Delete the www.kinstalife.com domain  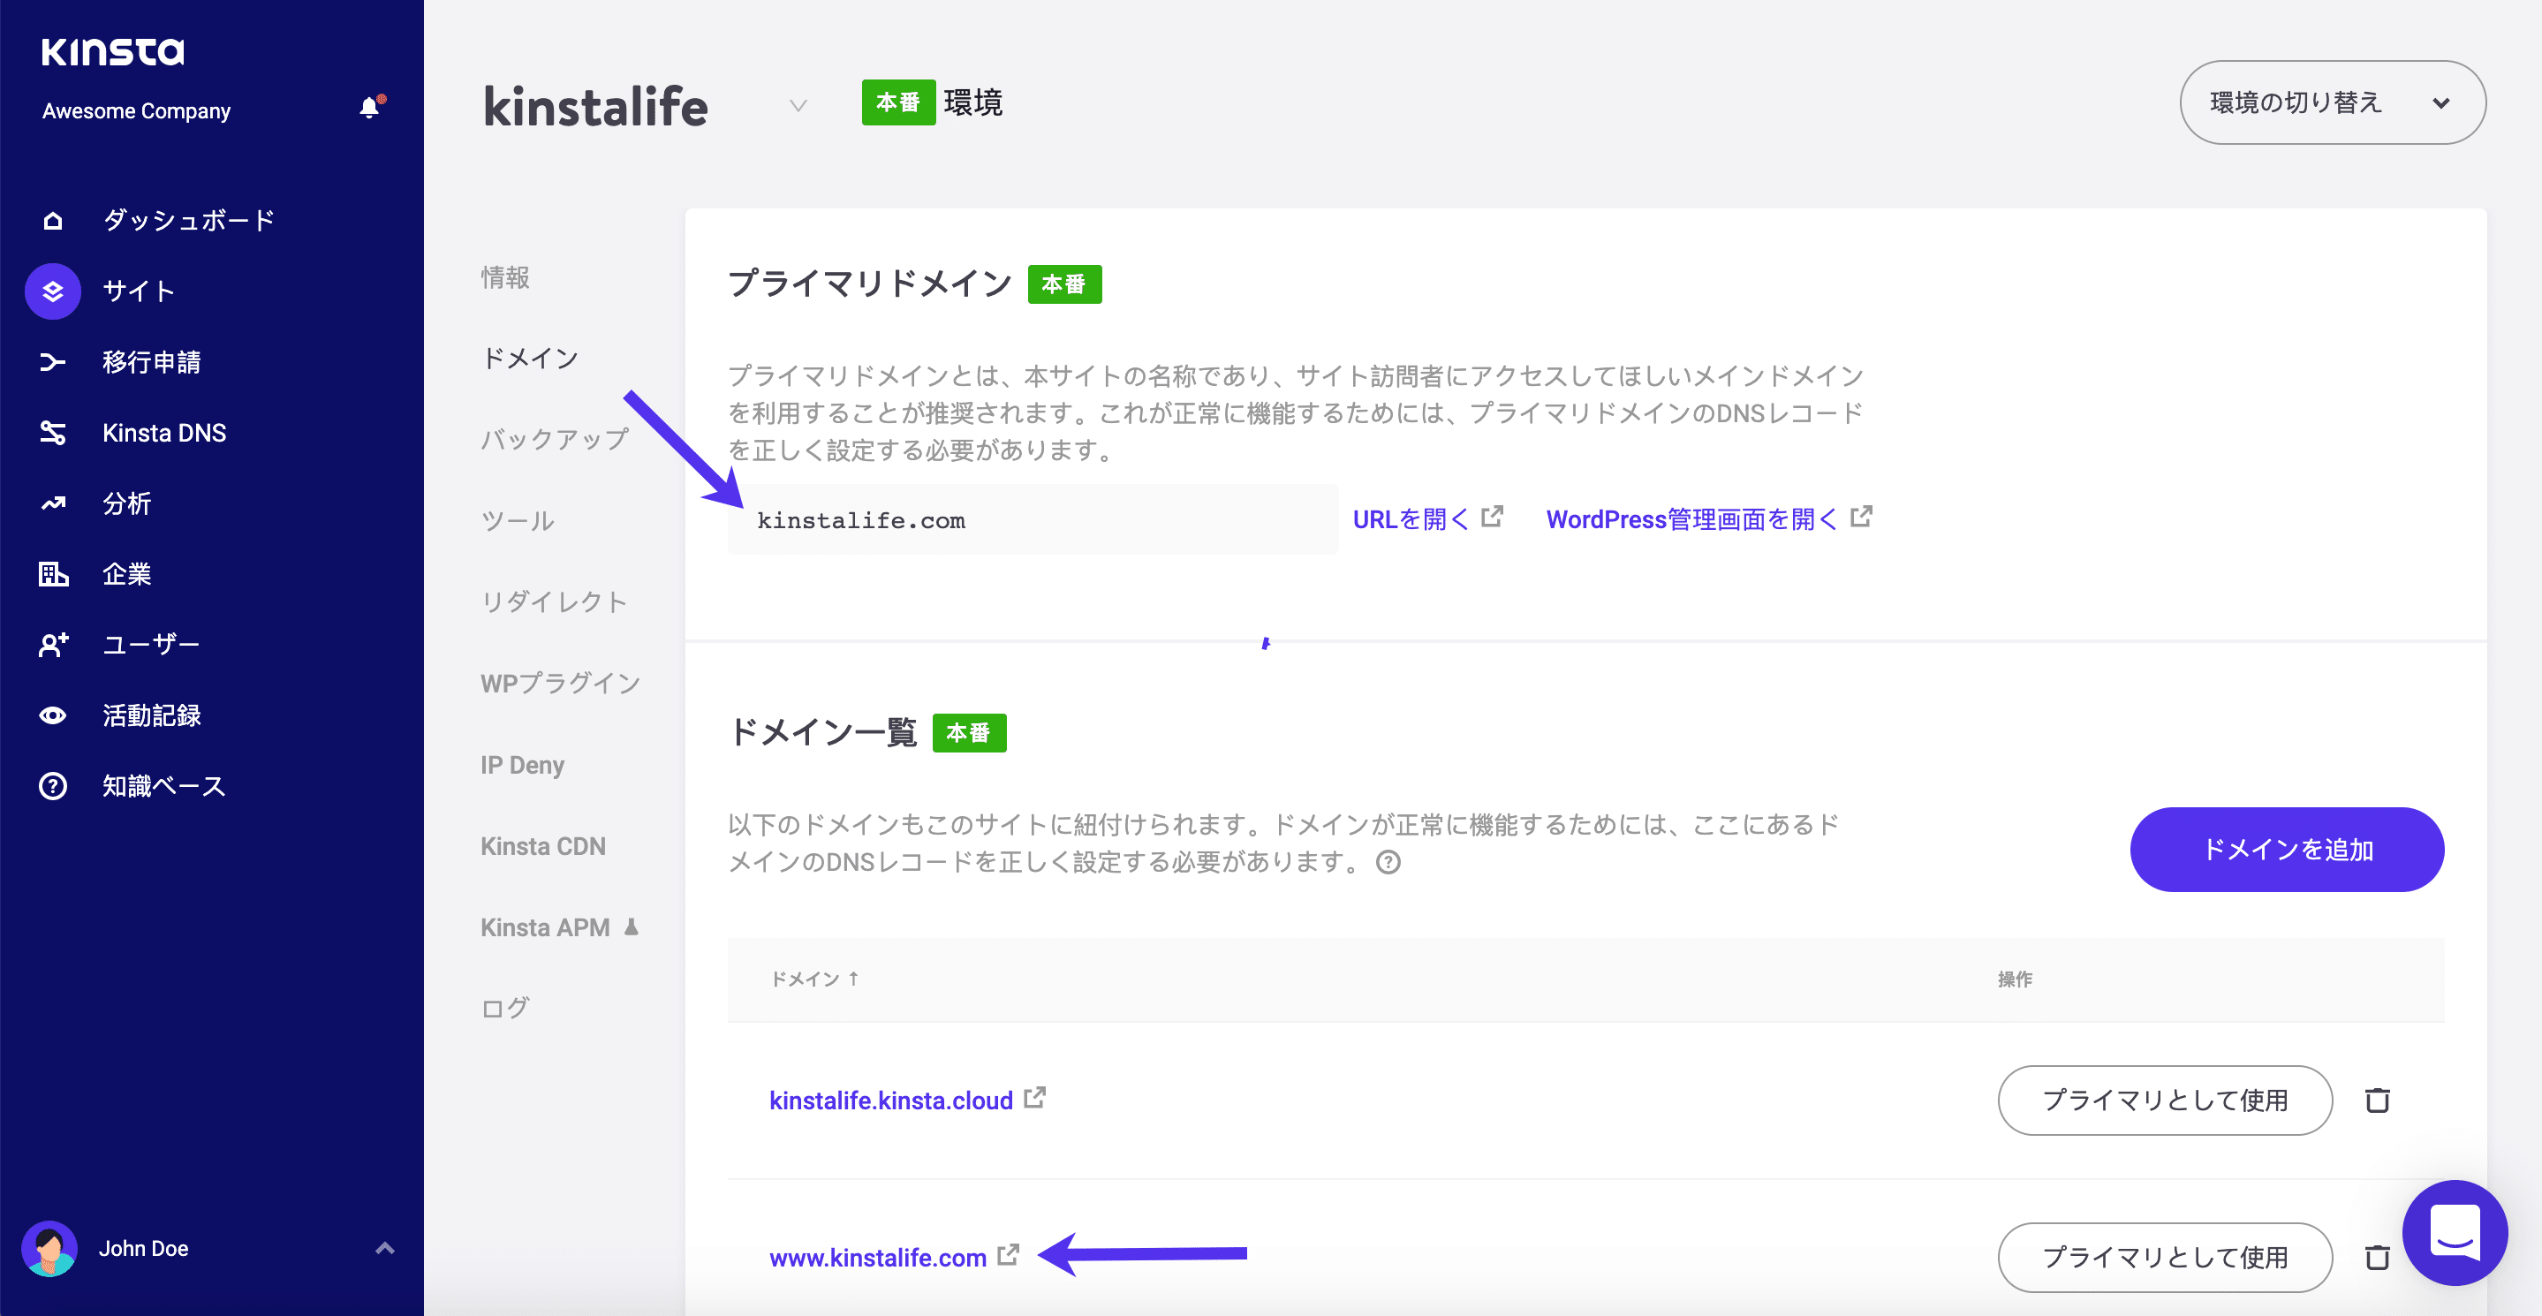click(x=2377, y=1258)
